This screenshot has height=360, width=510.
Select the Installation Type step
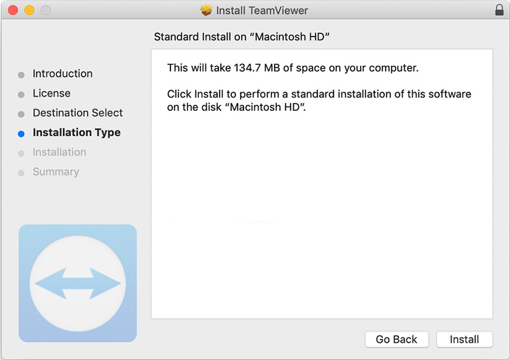(76, 132)
